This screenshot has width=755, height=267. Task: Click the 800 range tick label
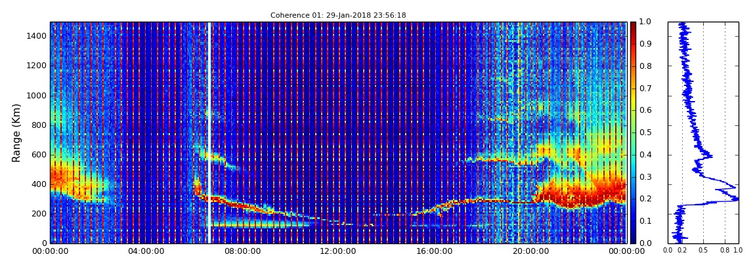coord(39,125)
